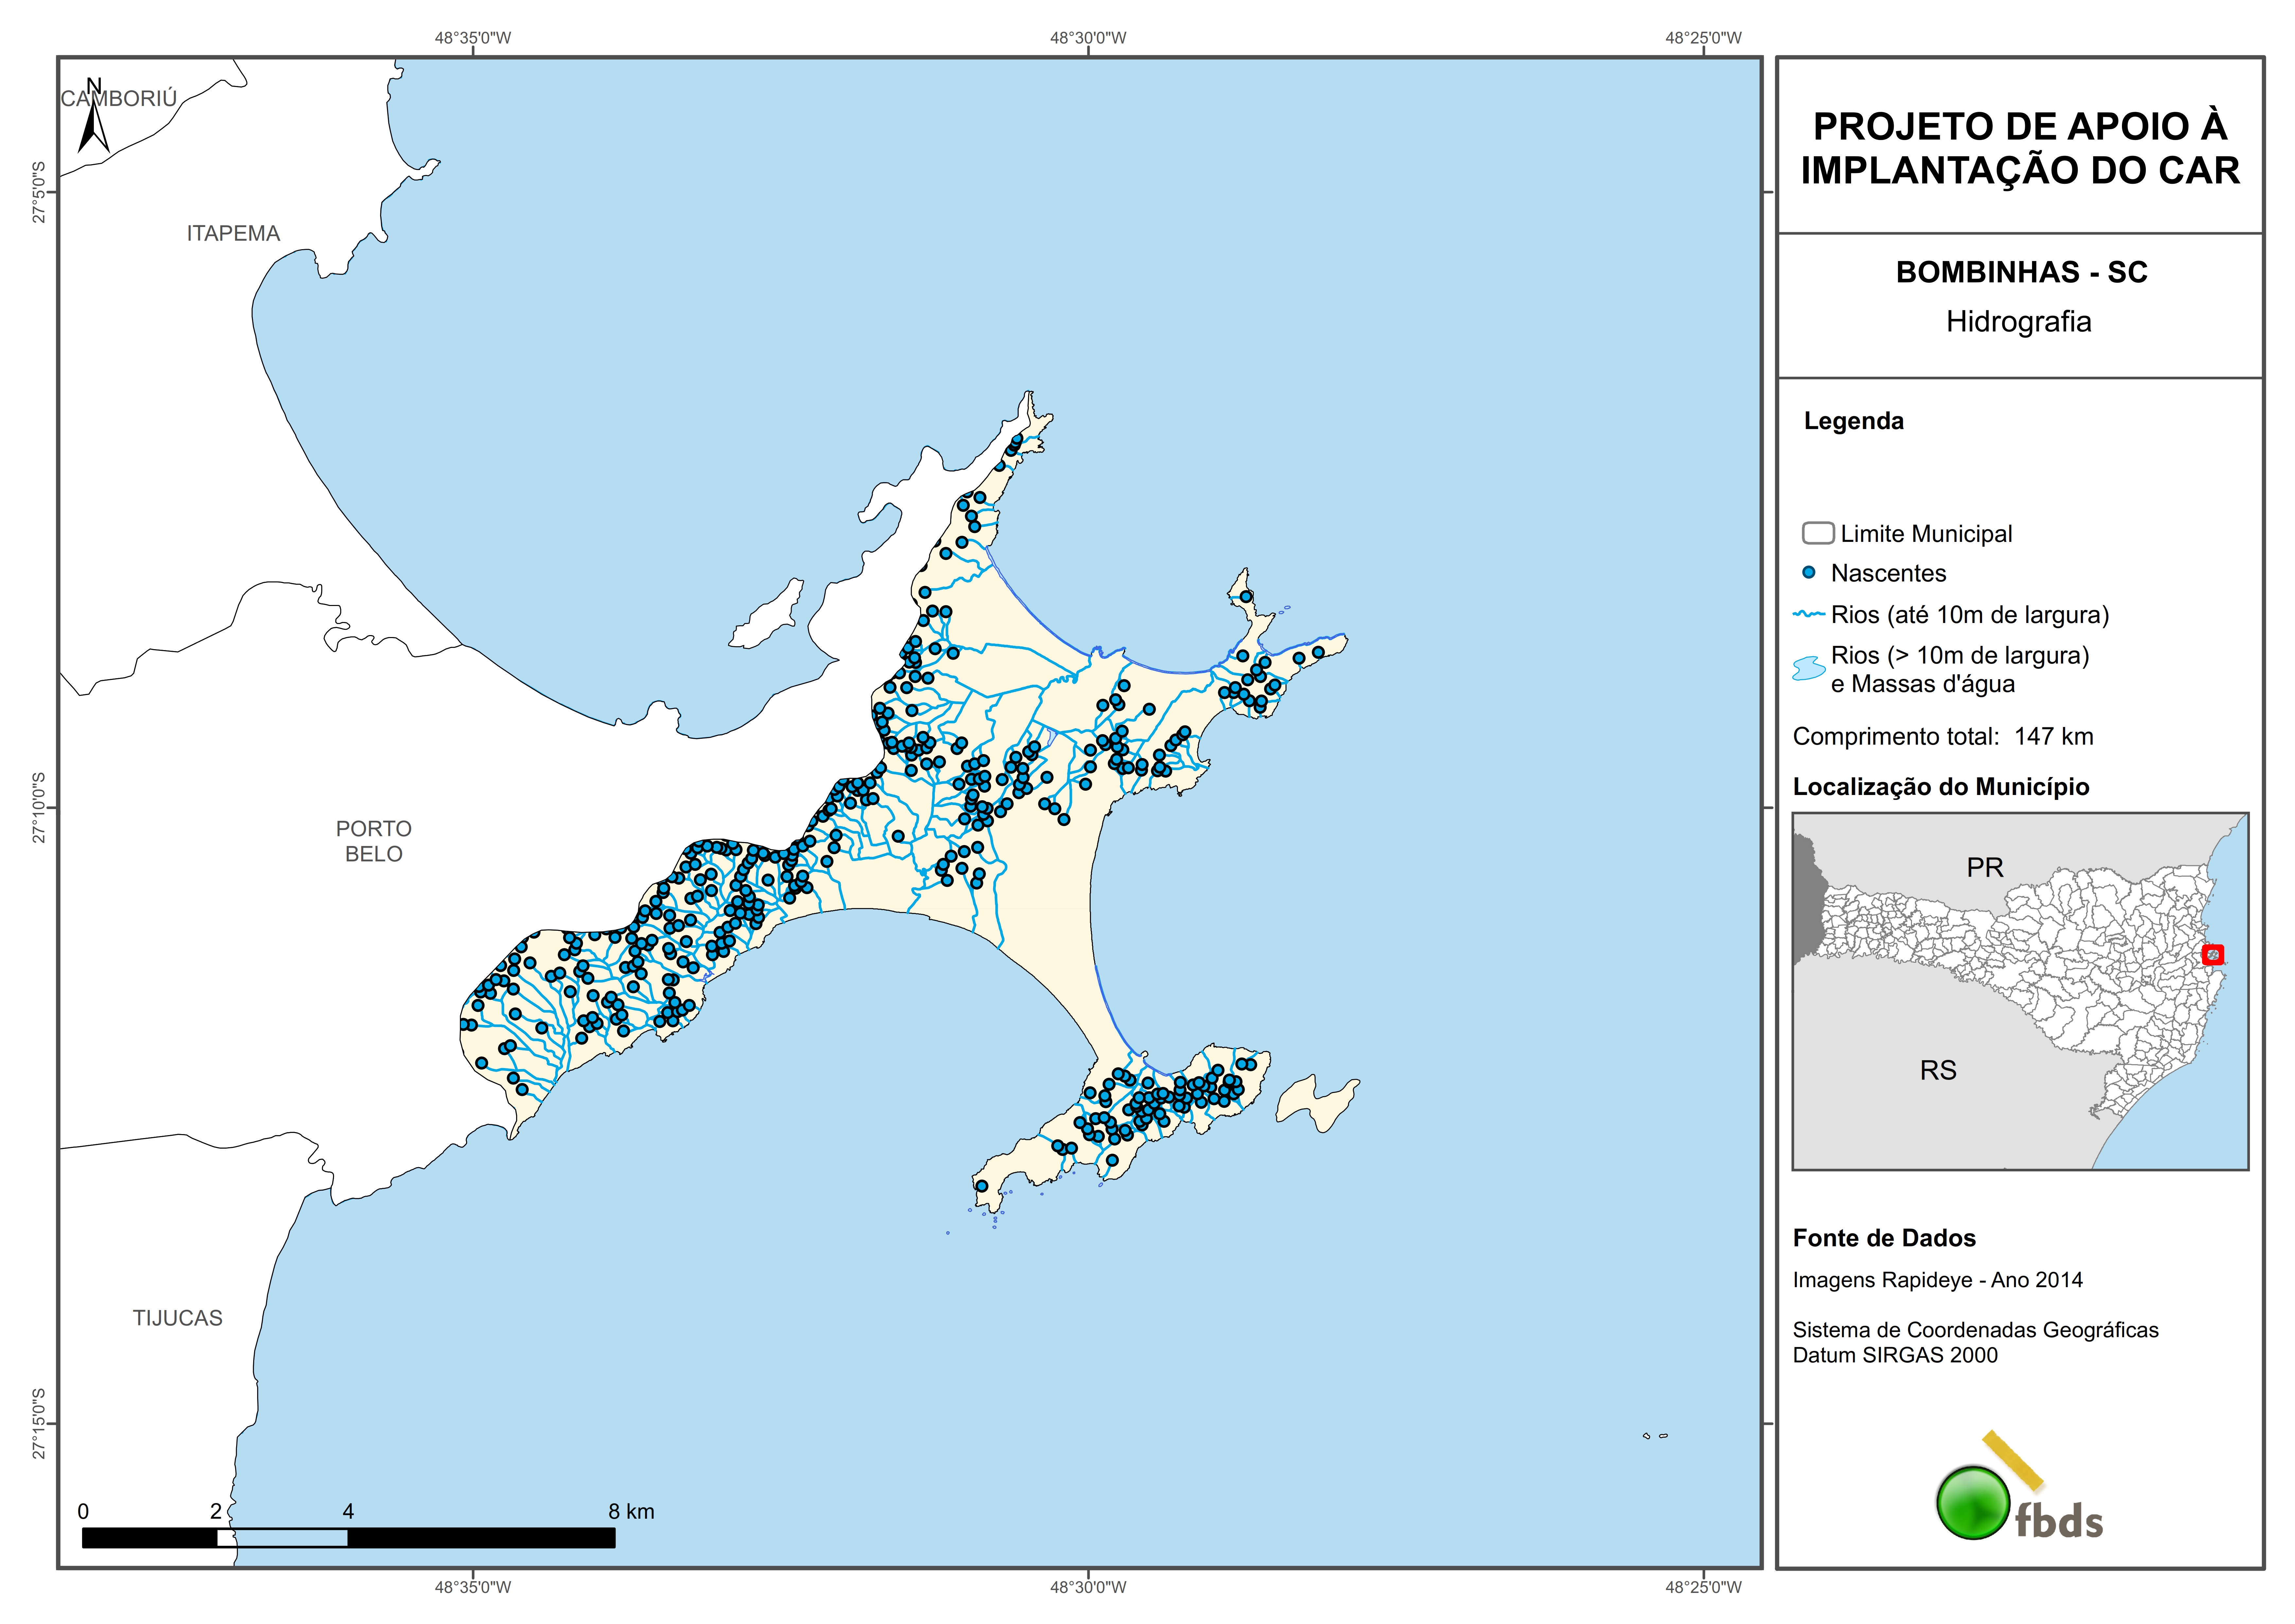Click the red locator marker in inset map

pyautogui.click(x=2213, y=955)
